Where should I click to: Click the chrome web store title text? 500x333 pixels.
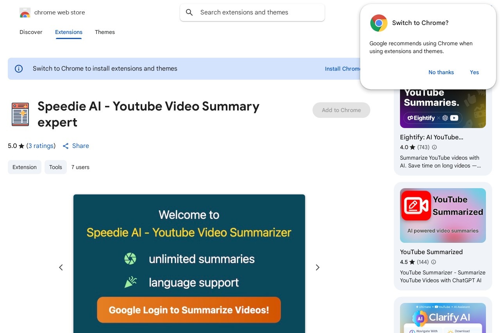coord(59,12)
